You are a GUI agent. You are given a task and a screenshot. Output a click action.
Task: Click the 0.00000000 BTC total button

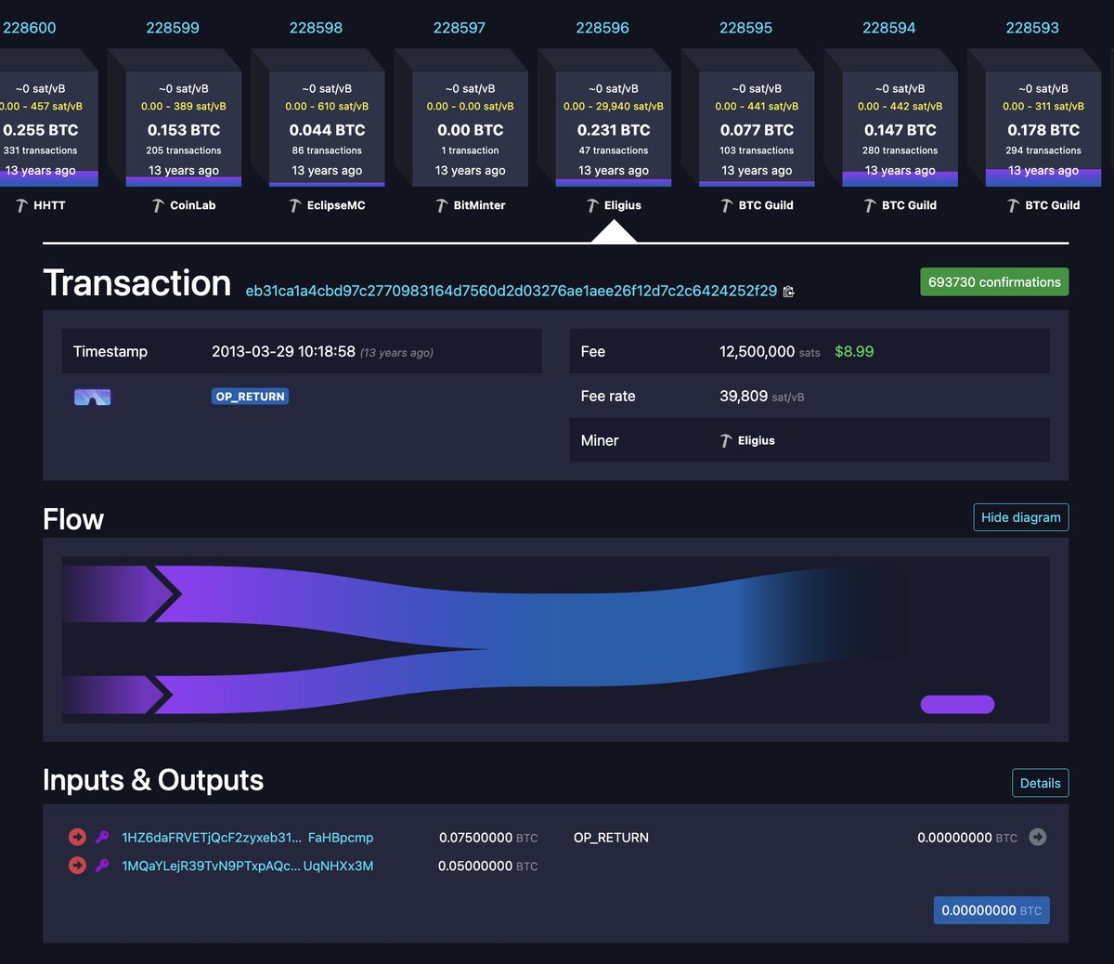991,910
